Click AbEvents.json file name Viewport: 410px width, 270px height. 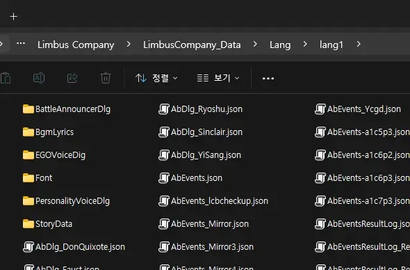(197, 178)
